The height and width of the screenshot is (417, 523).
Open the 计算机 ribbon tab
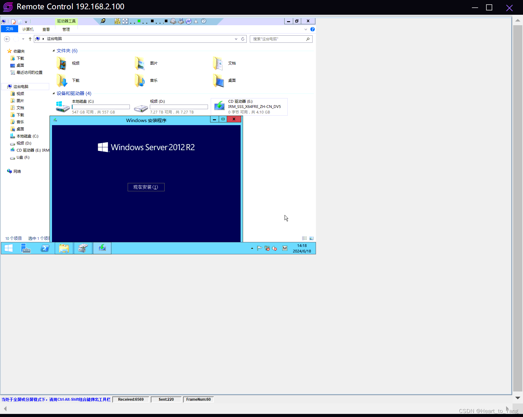(x=28, y=29)
